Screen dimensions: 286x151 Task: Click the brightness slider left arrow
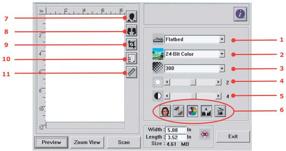167,82
